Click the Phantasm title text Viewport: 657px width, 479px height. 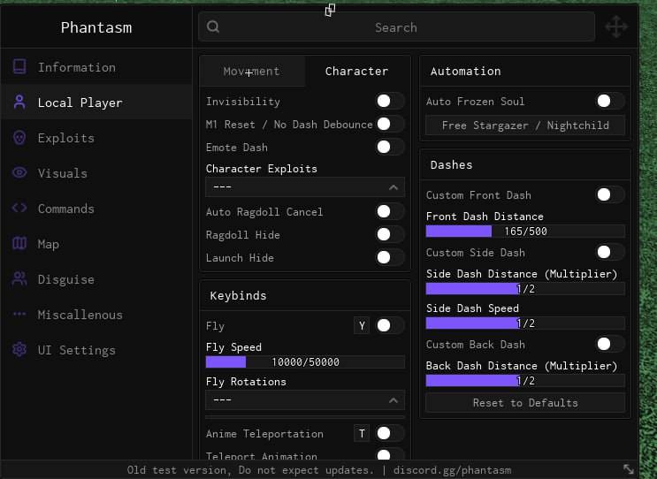click(x=96, y=27)
